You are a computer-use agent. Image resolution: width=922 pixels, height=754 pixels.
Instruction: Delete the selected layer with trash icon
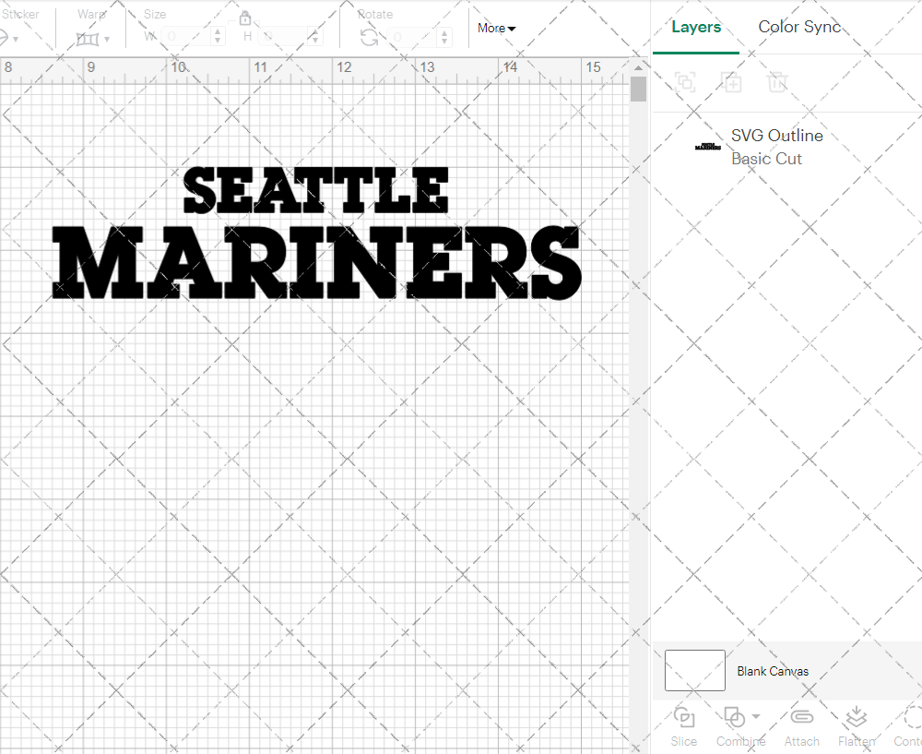click(777, 82)
